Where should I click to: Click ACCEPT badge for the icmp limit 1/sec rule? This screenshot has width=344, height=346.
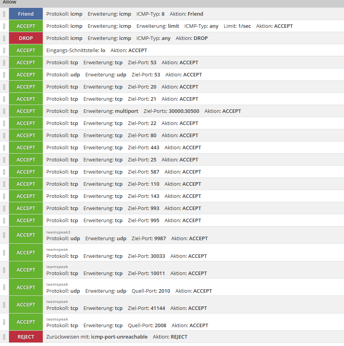coord(26,26)
